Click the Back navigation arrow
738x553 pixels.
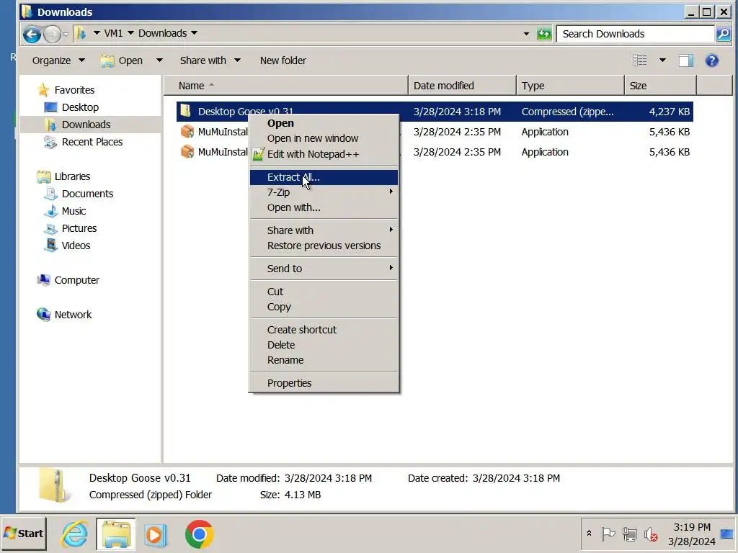[x=32, y=34]
